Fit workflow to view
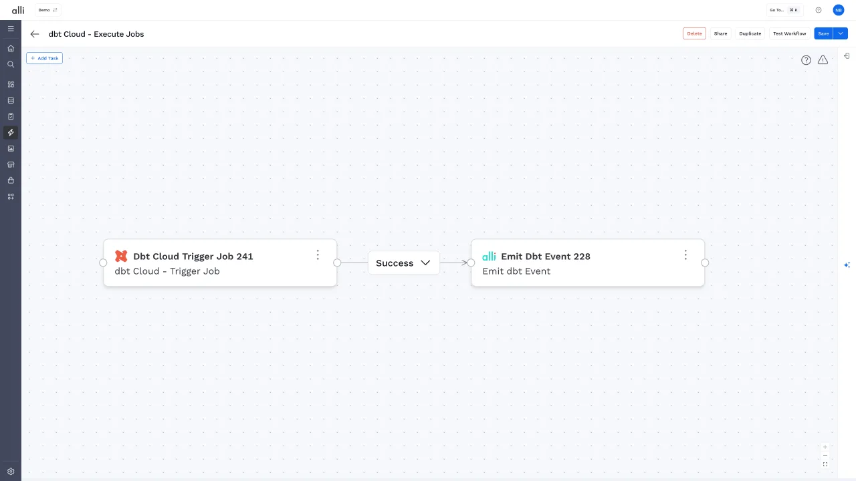The image size is (856, 481). [x=825, y=464]
